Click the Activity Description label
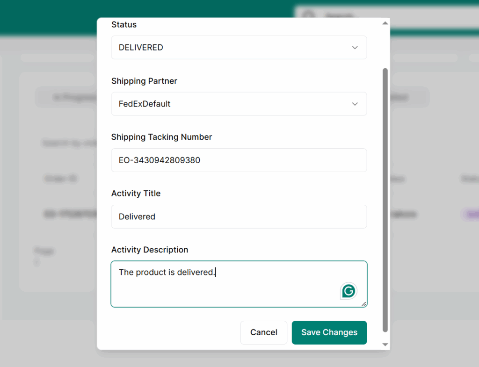 point(150,250)
